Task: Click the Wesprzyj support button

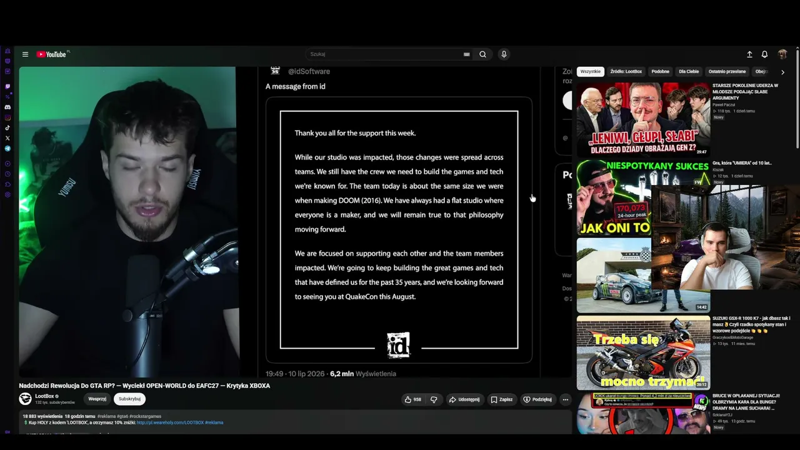Action: coord(97,399)
